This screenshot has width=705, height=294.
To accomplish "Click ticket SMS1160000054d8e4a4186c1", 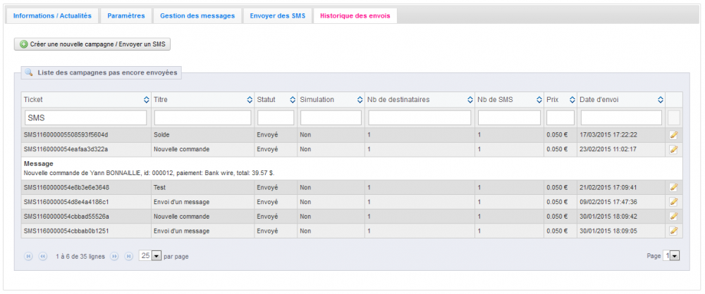I will [66, 202].
